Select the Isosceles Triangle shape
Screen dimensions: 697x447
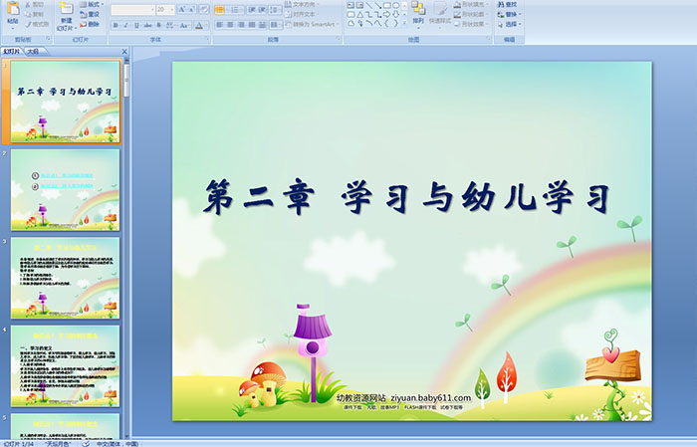[x=360, y=15]
